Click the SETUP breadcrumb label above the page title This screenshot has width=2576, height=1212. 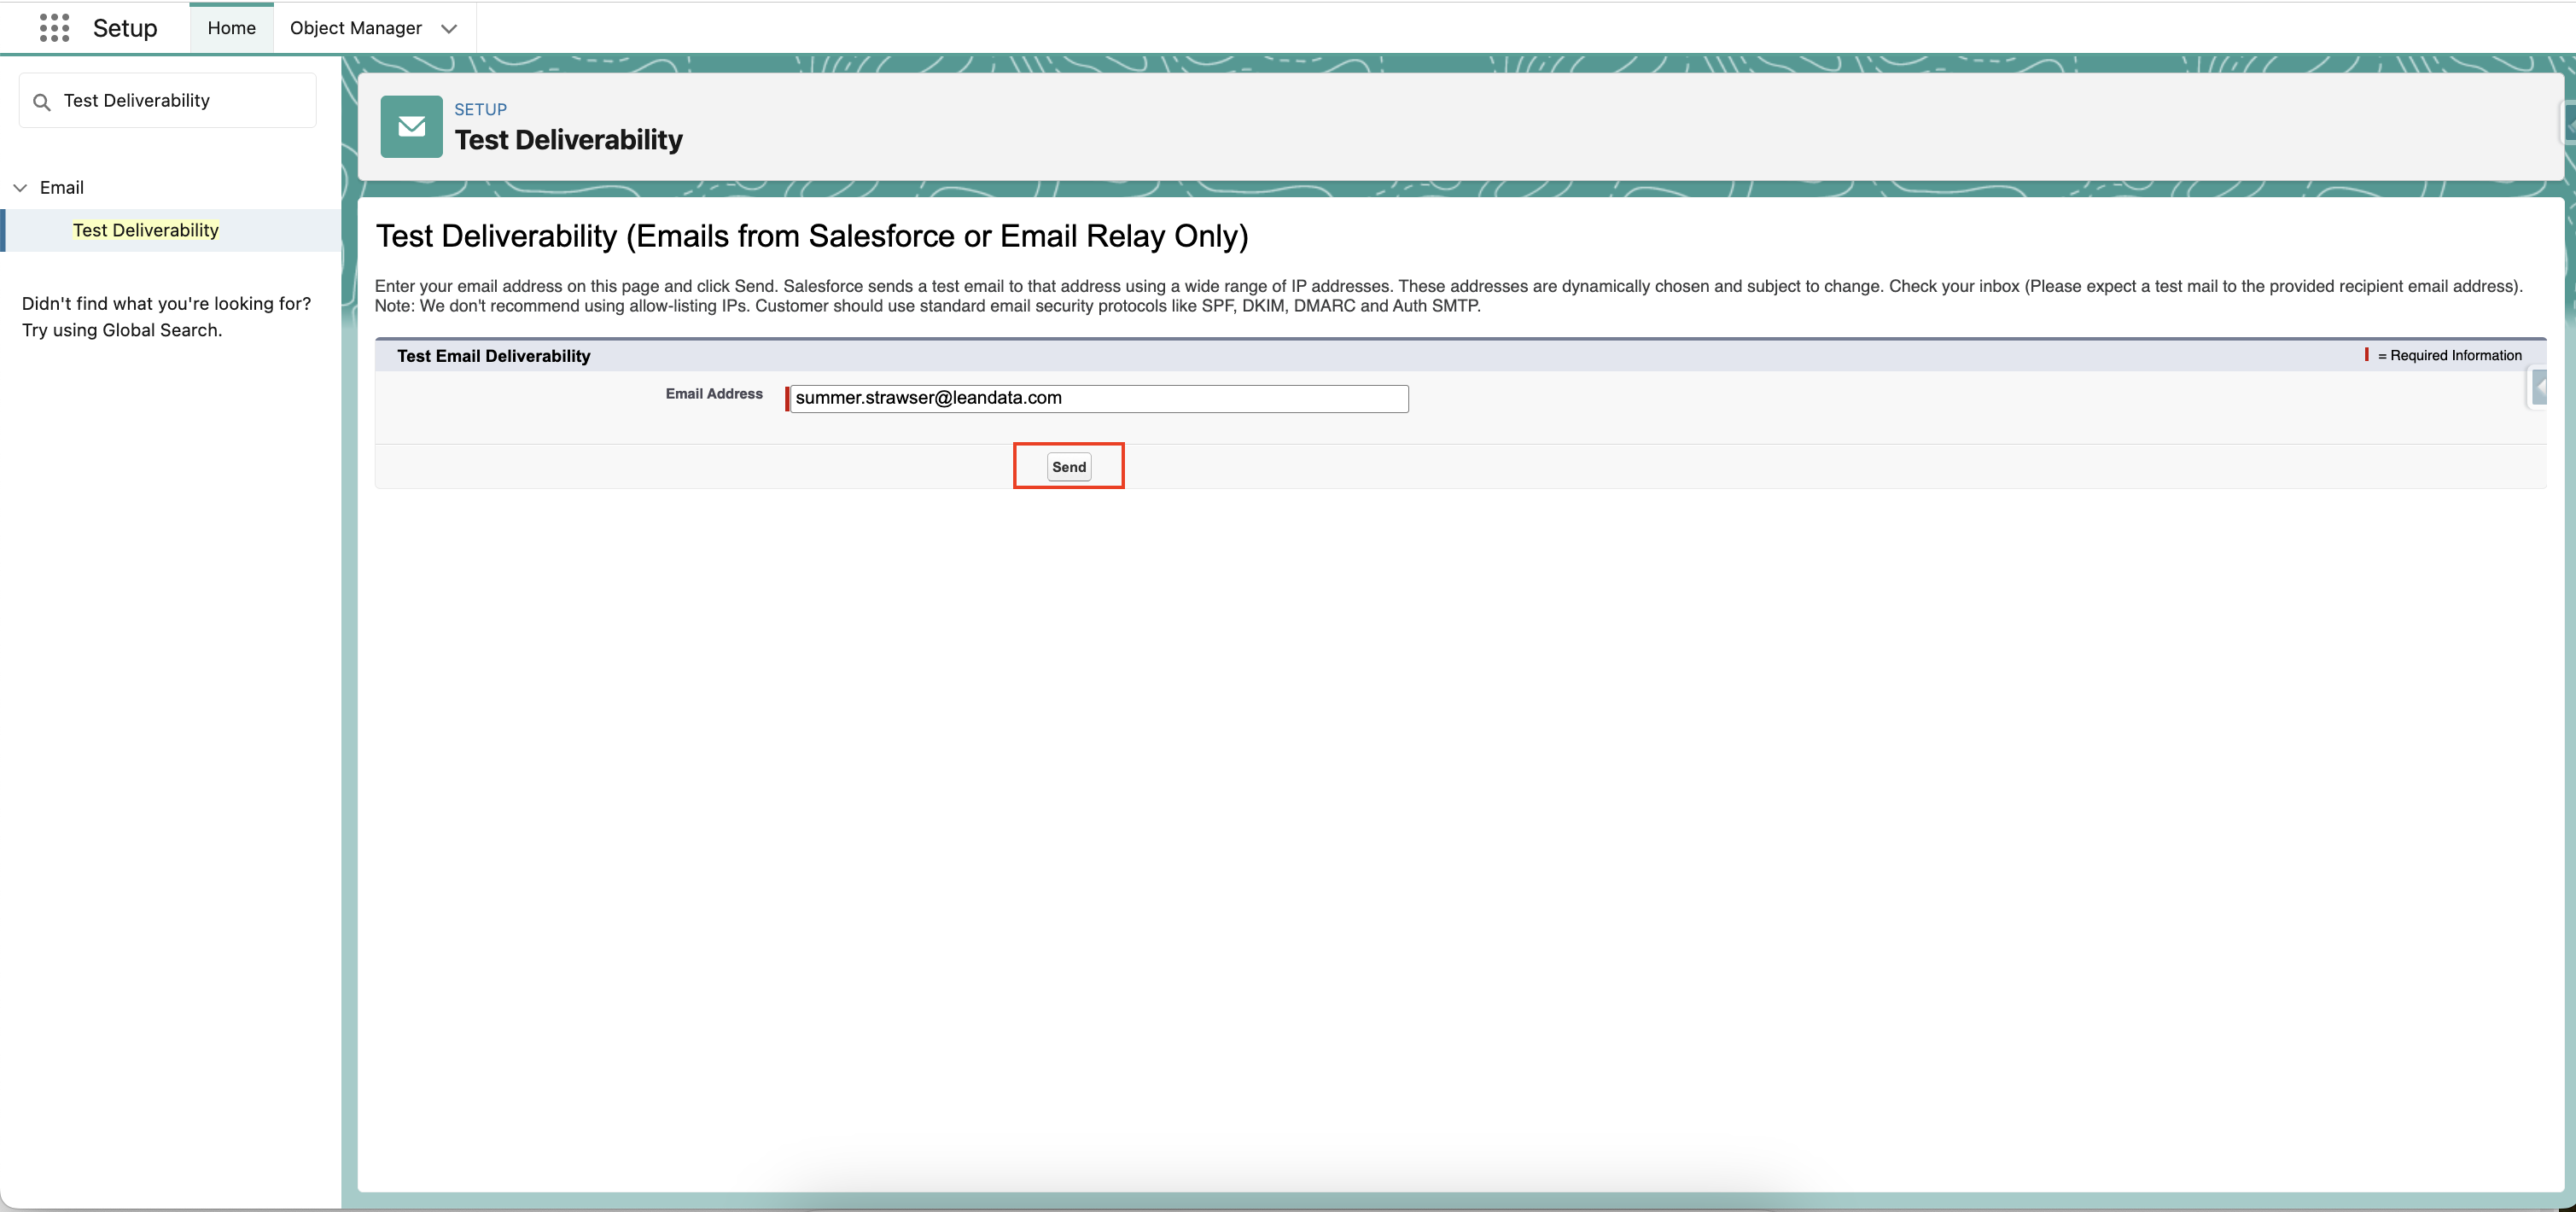(480, 109)
